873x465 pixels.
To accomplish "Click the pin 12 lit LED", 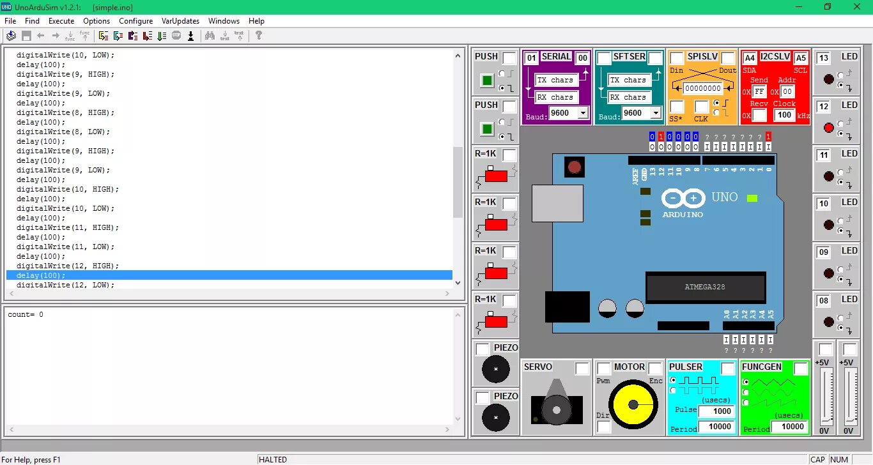I will 829,128.
